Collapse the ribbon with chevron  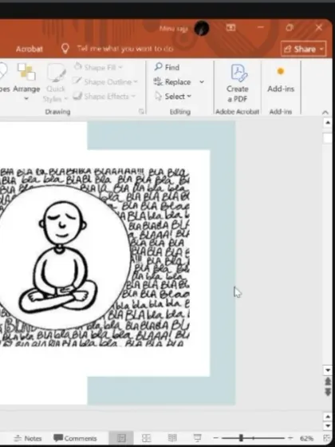[x=325, y=113]
